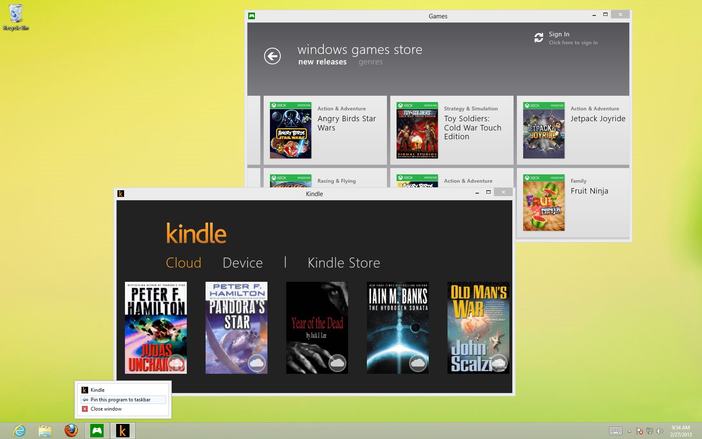The height and width of the screenshot is (439, 702).
Task: Launch Firefox from taskbar
Action: (71, 431)
